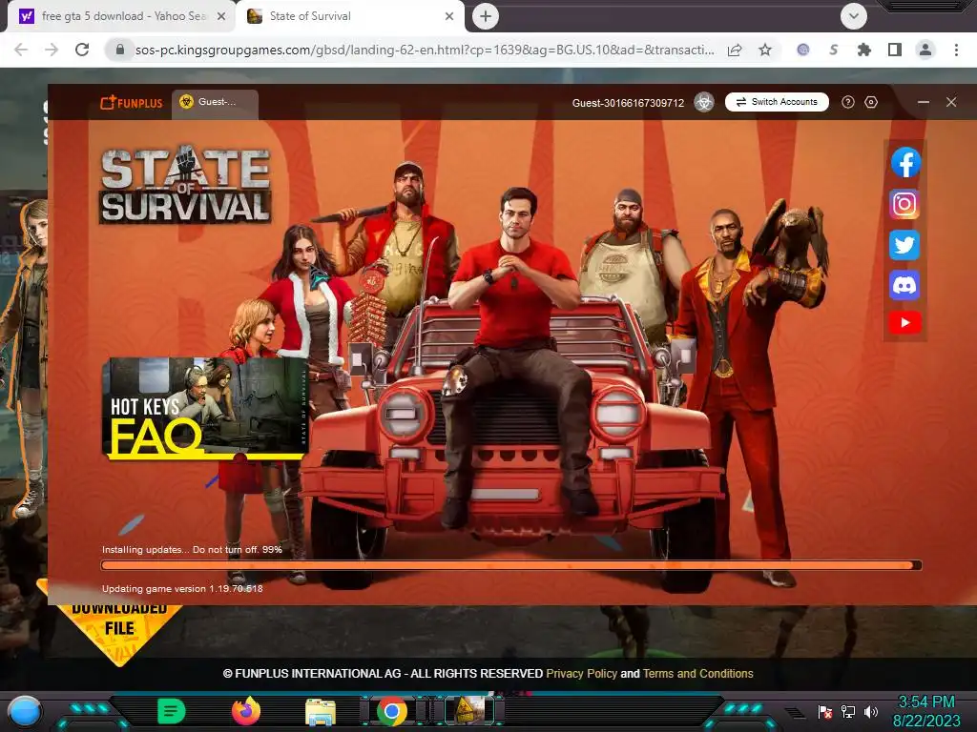Open the Hot Keys FAQ banner
Viewport: 977px width, 732px height.
click(204, 409)
